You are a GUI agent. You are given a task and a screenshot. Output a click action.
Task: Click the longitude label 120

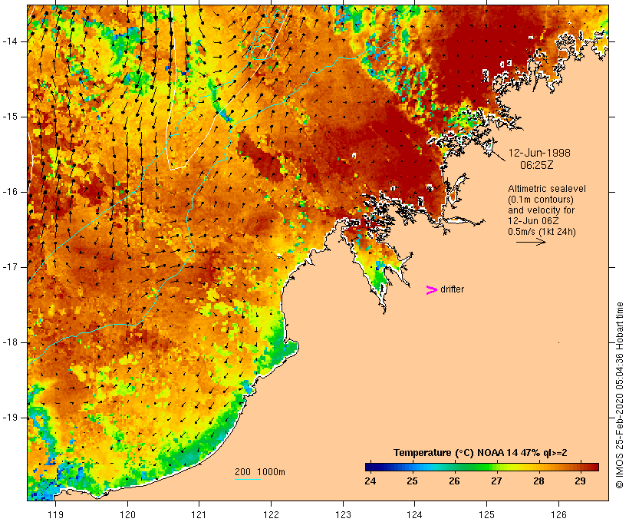point(127,514)
